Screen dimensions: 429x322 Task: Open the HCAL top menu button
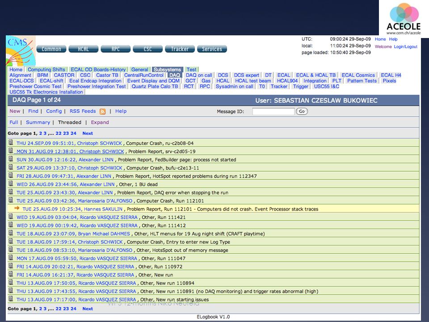(84, 49)
